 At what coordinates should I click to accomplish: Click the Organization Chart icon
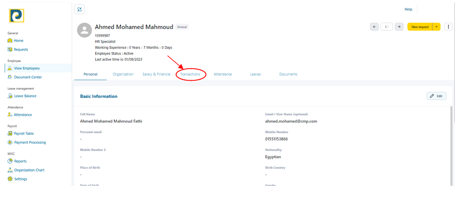[10, 170]
